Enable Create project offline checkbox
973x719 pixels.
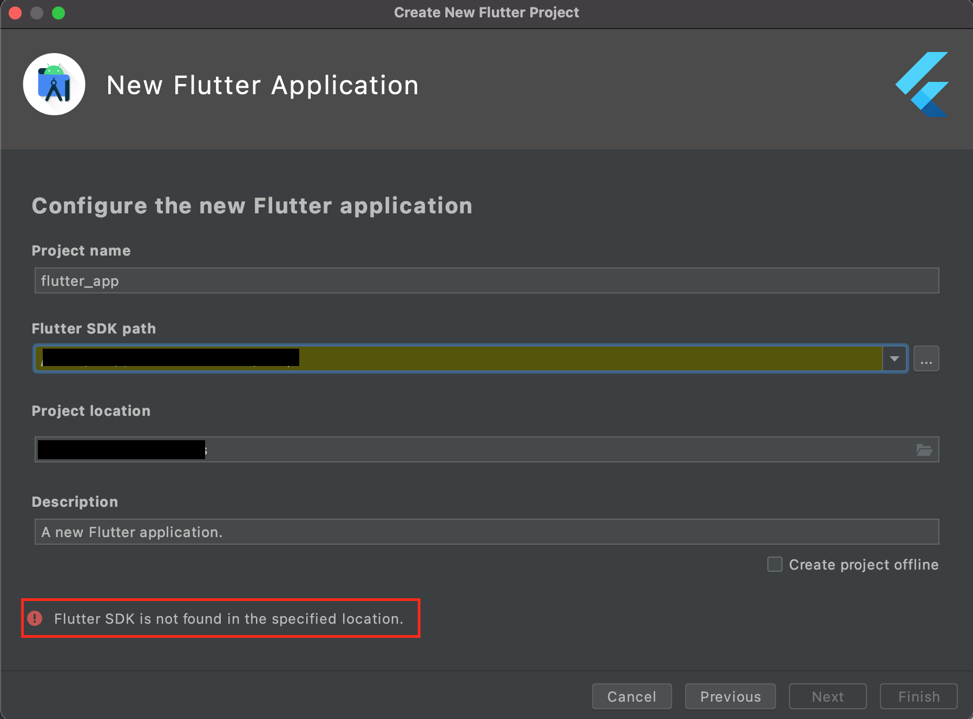[x=775, y=564]
